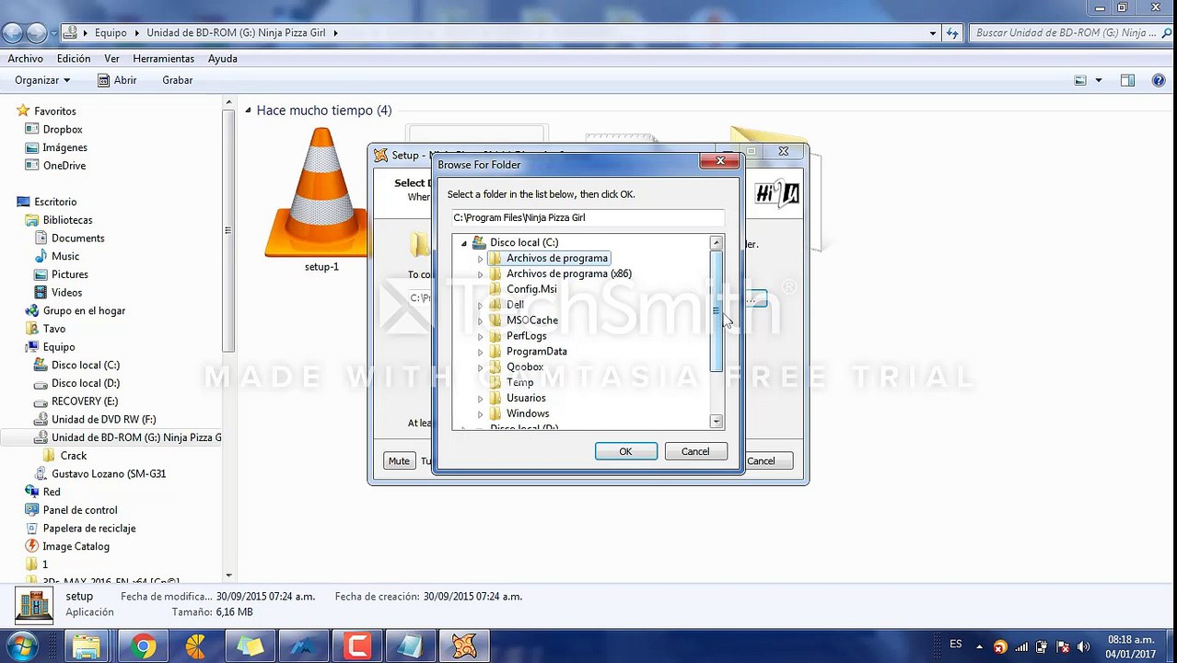This screenshot has width=1177, height=663.
Task: Click Cancel in the Setup window
Action: coord(763,460)
